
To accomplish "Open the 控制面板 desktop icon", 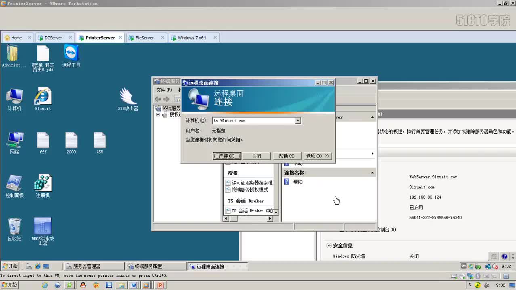I will pyautogui.click(x=15, y=186).
